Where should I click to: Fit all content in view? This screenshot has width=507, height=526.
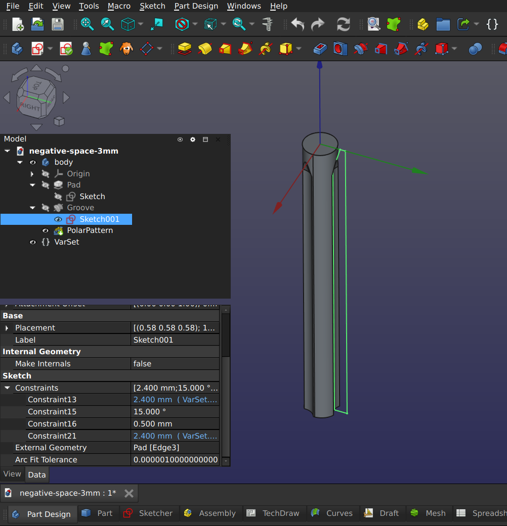pos(87,24)
